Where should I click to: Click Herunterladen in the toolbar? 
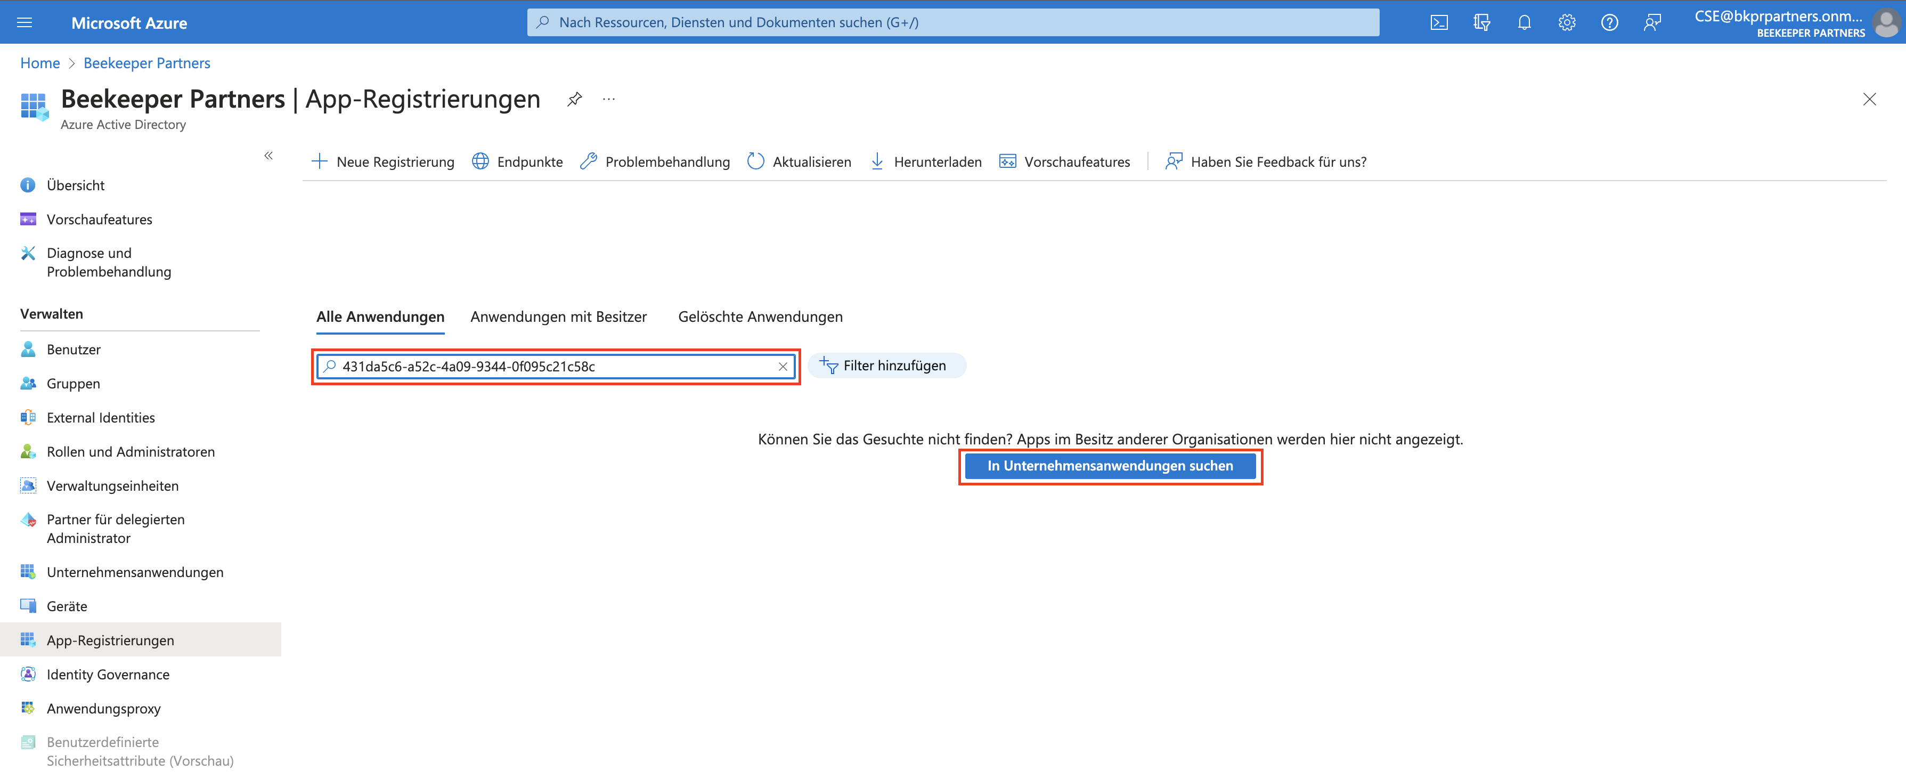(926, 161)
